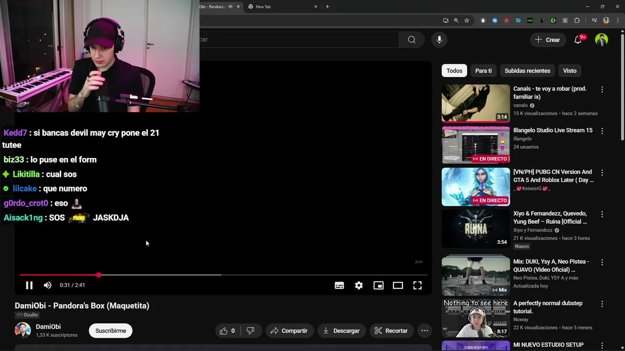
Task: Subscribe to DamiObi with Suscribirme
Action: 111,331
